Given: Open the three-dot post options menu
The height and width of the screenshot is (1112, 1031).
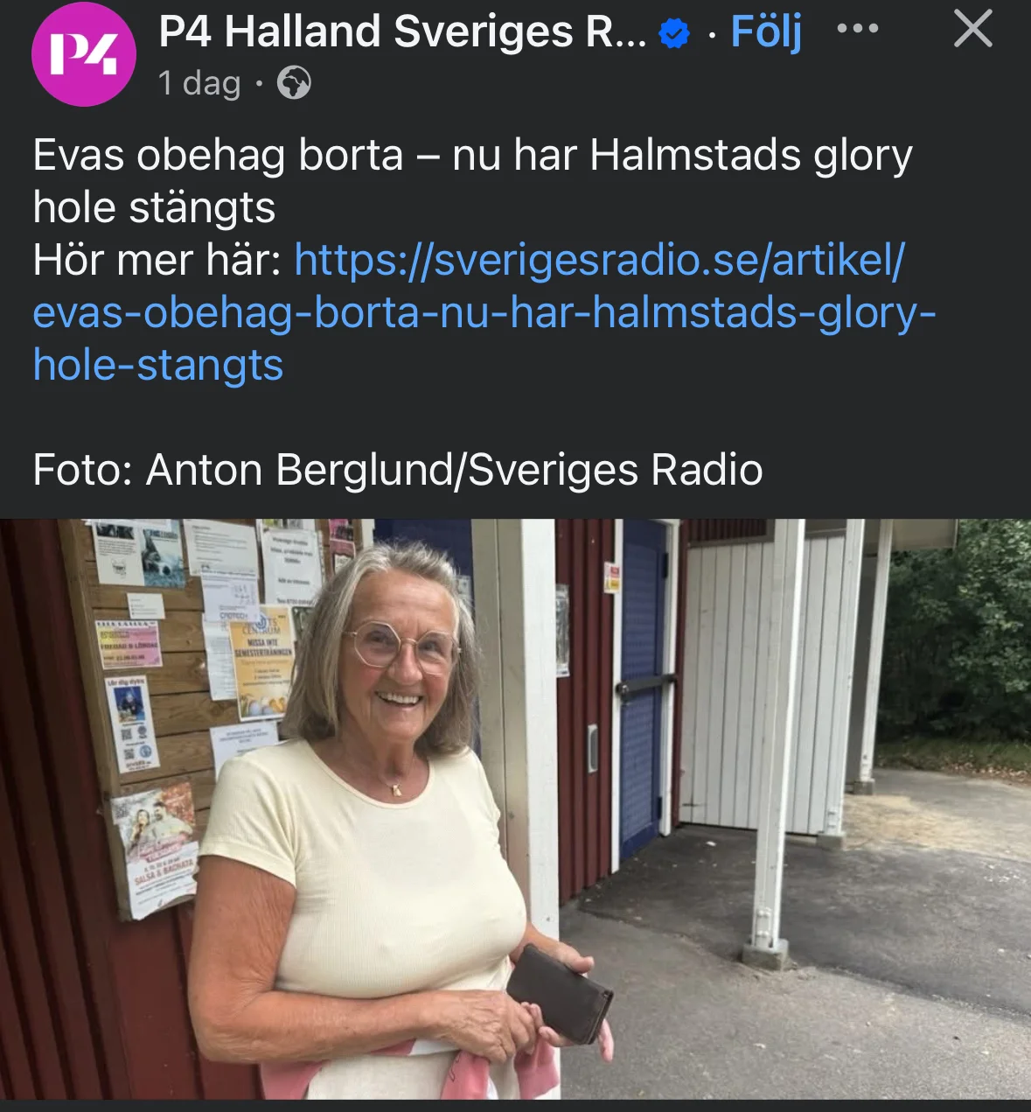Looking at the screenshot, I should coord(857,29).
